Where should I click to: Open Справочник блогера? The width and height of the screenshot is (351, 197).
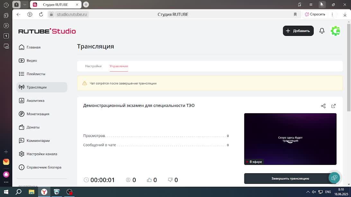pos(40,167)
